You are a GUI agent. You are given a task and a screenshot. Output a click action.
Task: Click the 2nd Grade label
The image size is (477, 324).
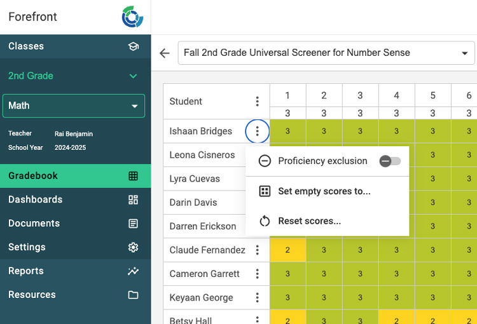tap(31, 76)
